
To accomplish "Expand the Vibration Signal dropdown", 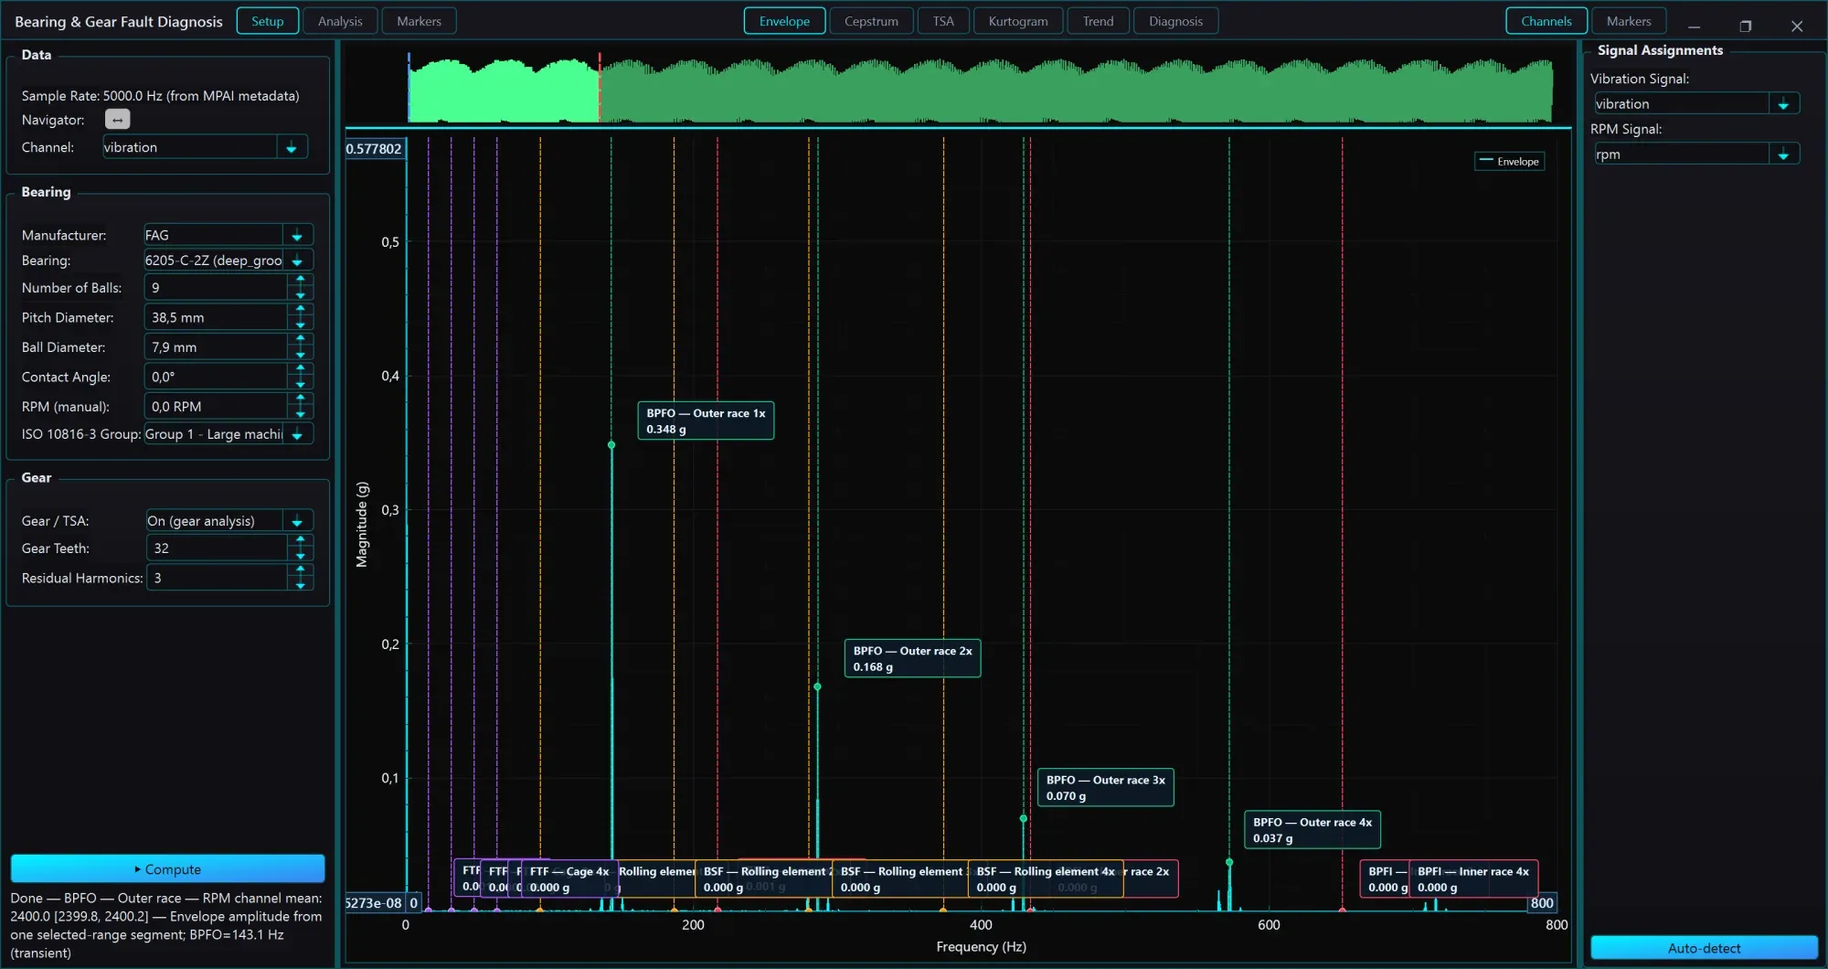I will click(1783, 104).
